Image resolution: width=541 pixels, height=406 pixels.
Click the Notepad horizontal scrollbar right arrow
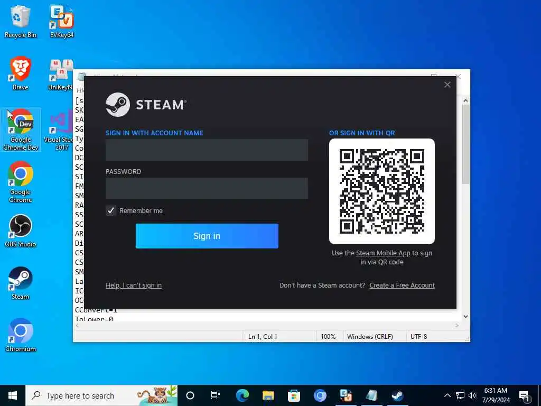[457, 325]
